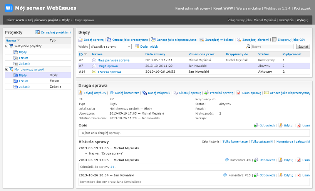Click Edytuj pencil icon for Komentarz #15
Image resolution: width=315 pixels, height=191 pixels.
280,175
